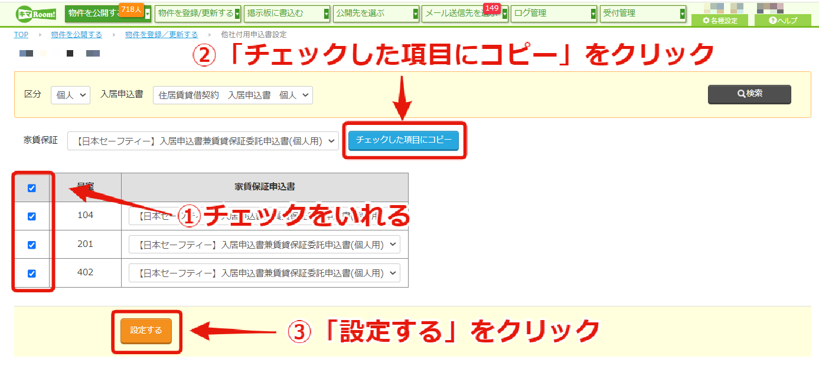Expand the 公開先を選ぶ dropdown arrow
This screenshot has height=366, width=819.
click(416, 14)
